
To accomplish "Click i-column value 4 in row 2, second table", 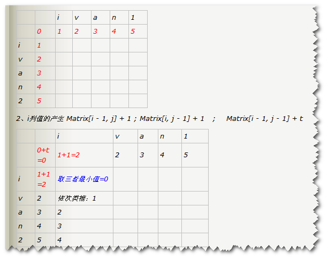I will [59, 240].
